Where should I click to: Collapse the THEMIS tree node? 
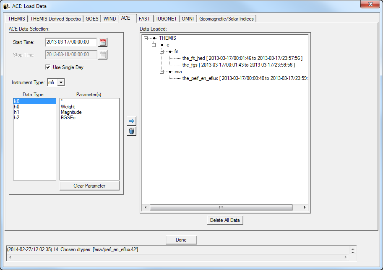pyautogui.click(x=146, y=38)
